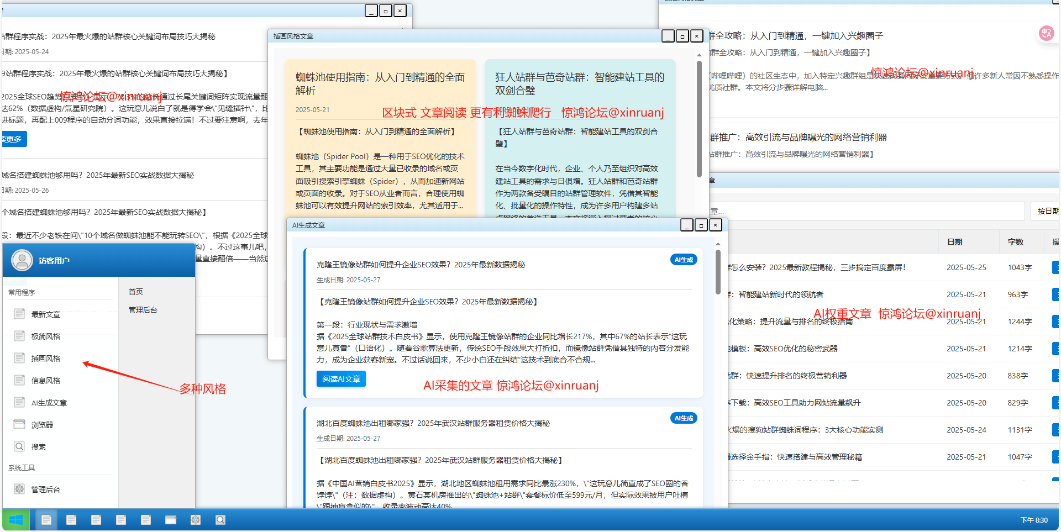Click AI生成 badge on 克隆王镜像站群 article

click(684, 260)
